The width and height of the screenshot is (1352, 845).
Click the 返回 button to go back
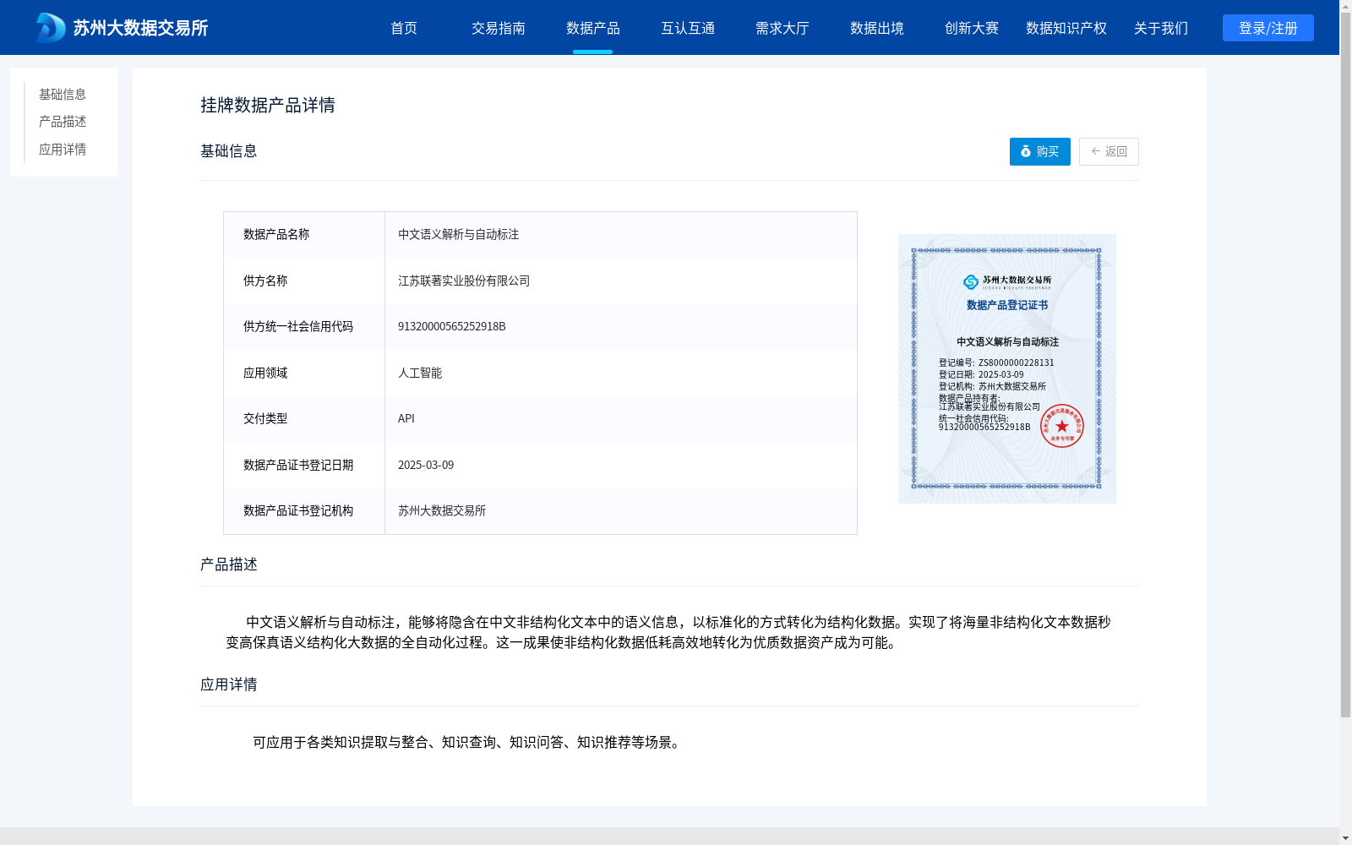coord(1109,152)
